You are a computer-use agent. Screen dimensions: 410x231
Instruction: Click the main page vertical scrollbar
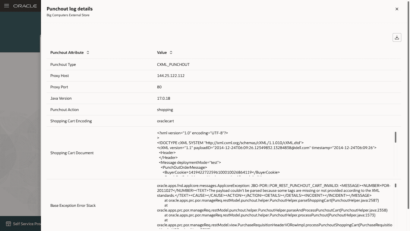[409, 105]
